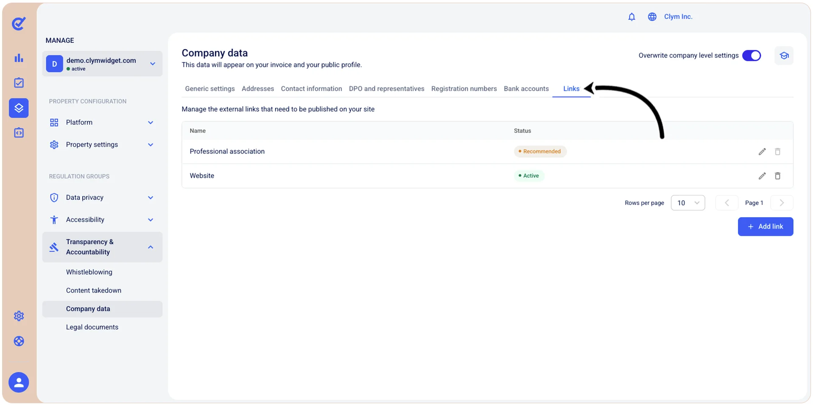This screenshot has width=813, height=405.
Task: Open the demo.clymwidget.com property selector
Action: (x=102, y=64)
